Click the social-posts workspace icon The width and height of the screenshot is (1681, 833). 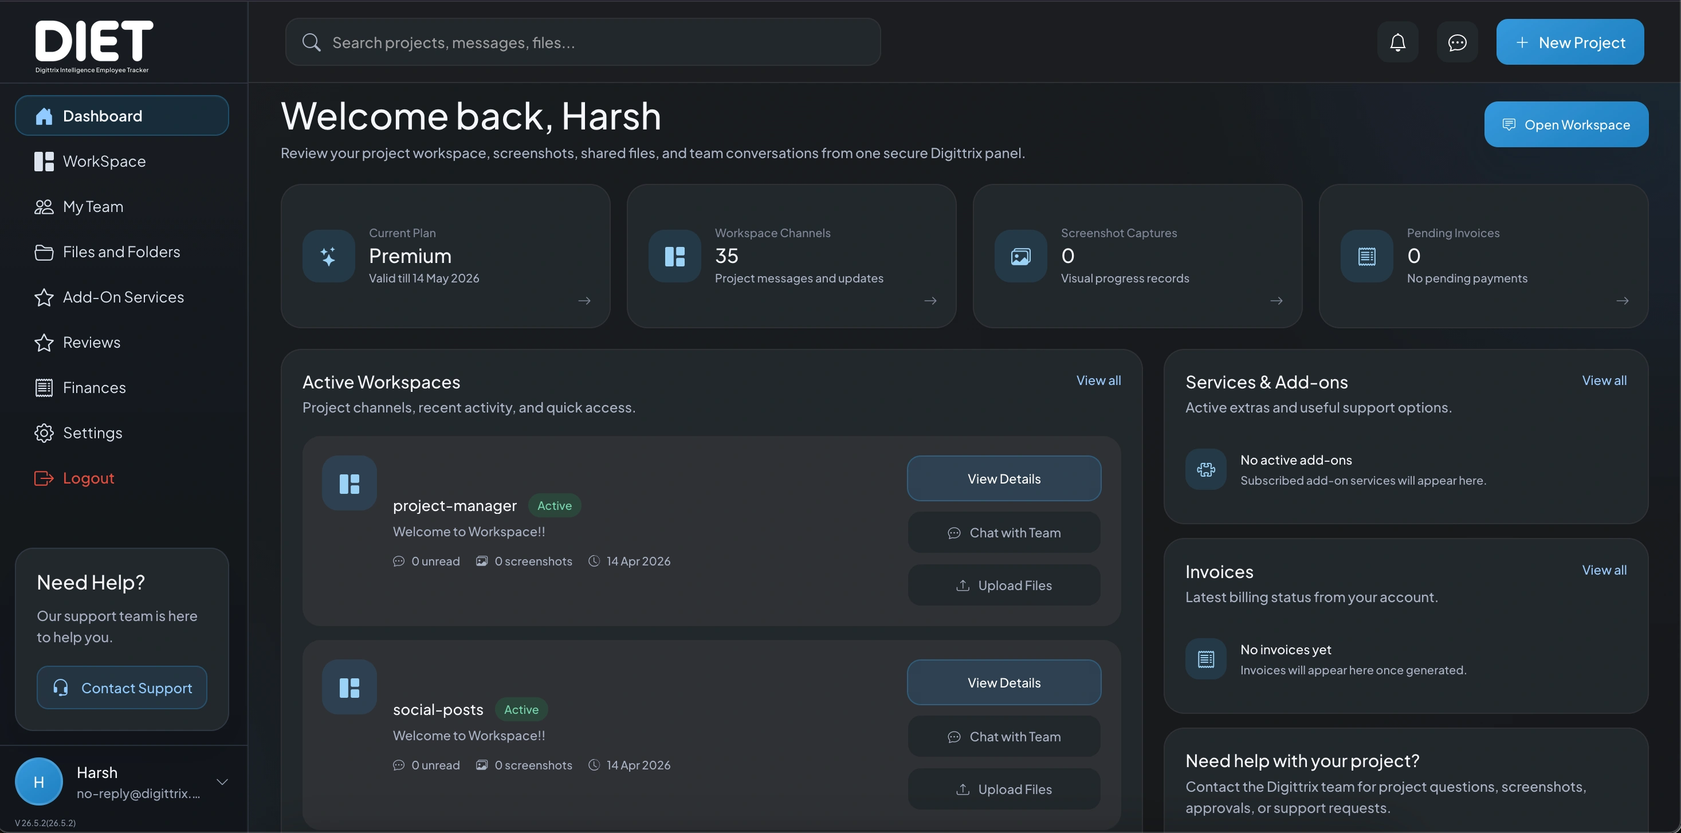(x=349, y=687)
